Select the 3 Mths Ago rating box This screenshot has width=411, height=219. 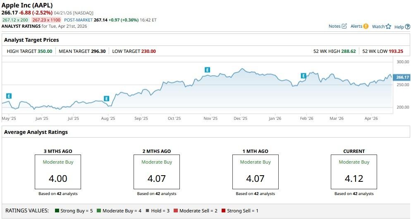(58, 172)
